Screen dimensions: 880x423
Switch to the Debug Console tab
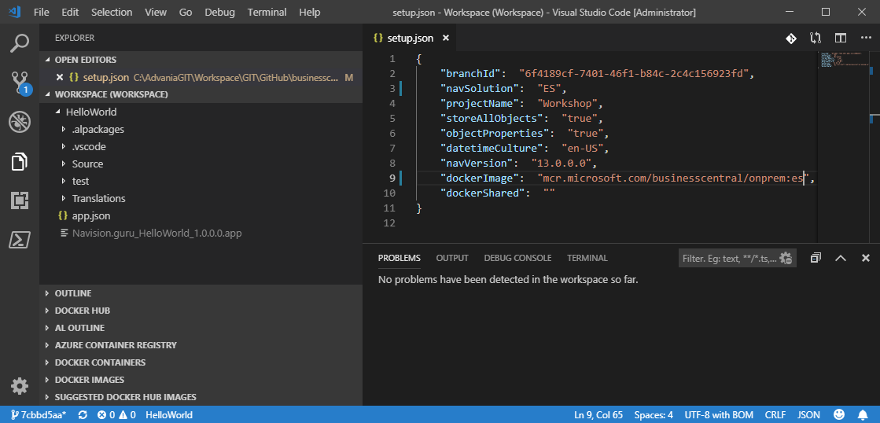pos(517,258)
